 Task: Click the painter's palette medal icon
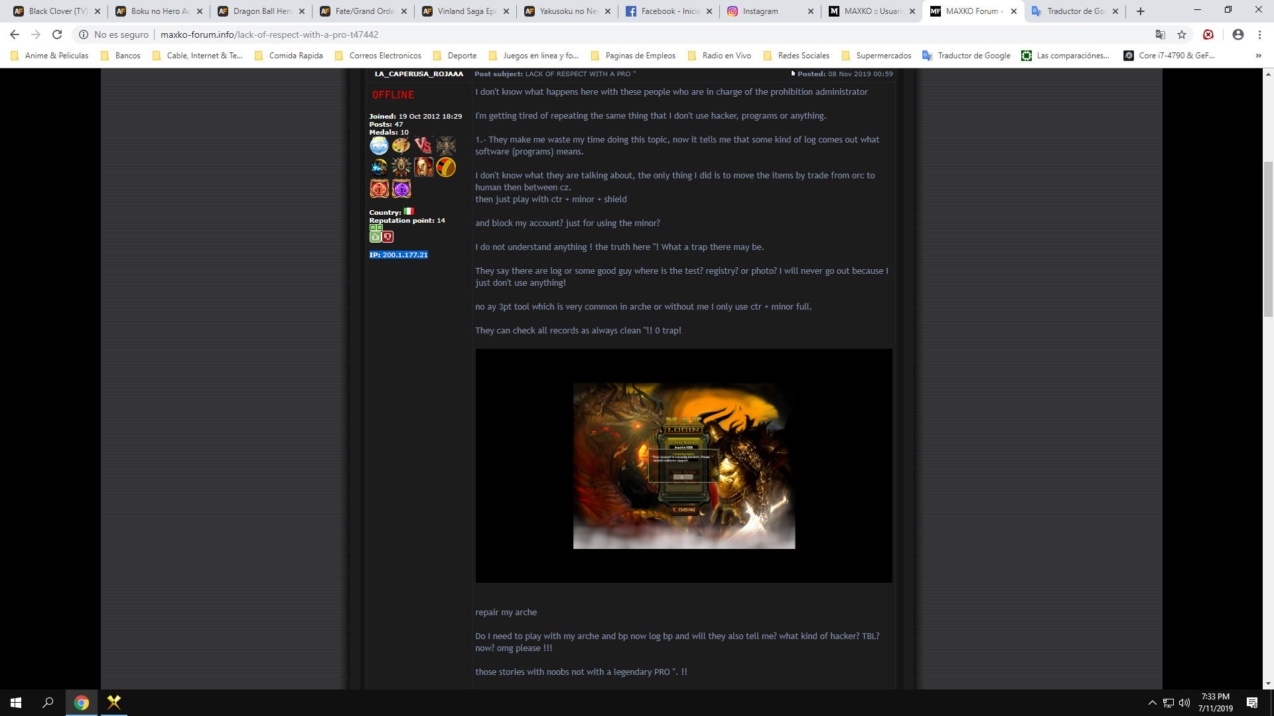click(401, 145)
